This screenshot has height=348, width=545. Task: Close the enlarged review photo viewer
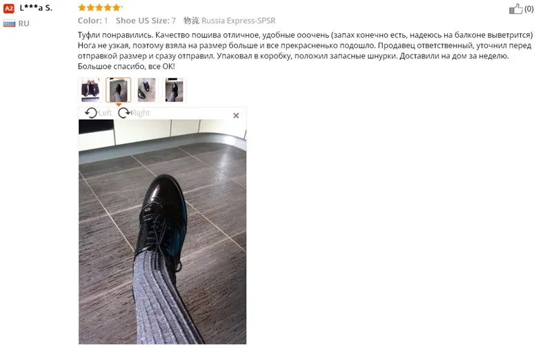click(x=236, y=115)
